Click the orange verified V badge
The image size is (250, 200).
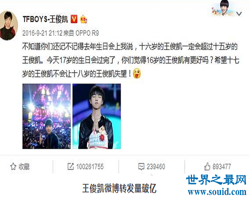click(x=74, y=19)
